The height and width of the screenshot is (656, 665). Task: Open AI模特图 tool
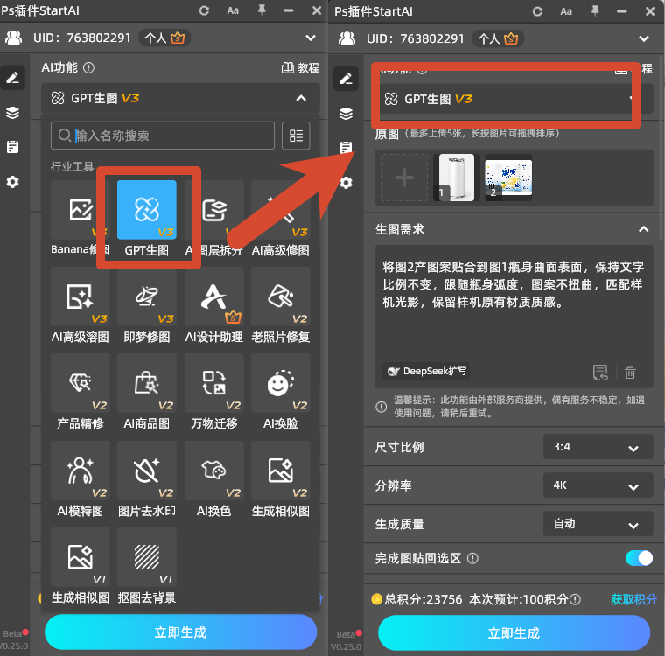pos(80,471)
